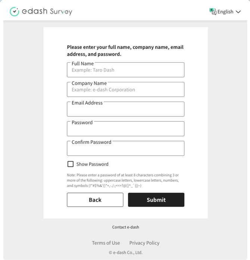
Task: Focus the Password entry field
Action: pos(125,129)
